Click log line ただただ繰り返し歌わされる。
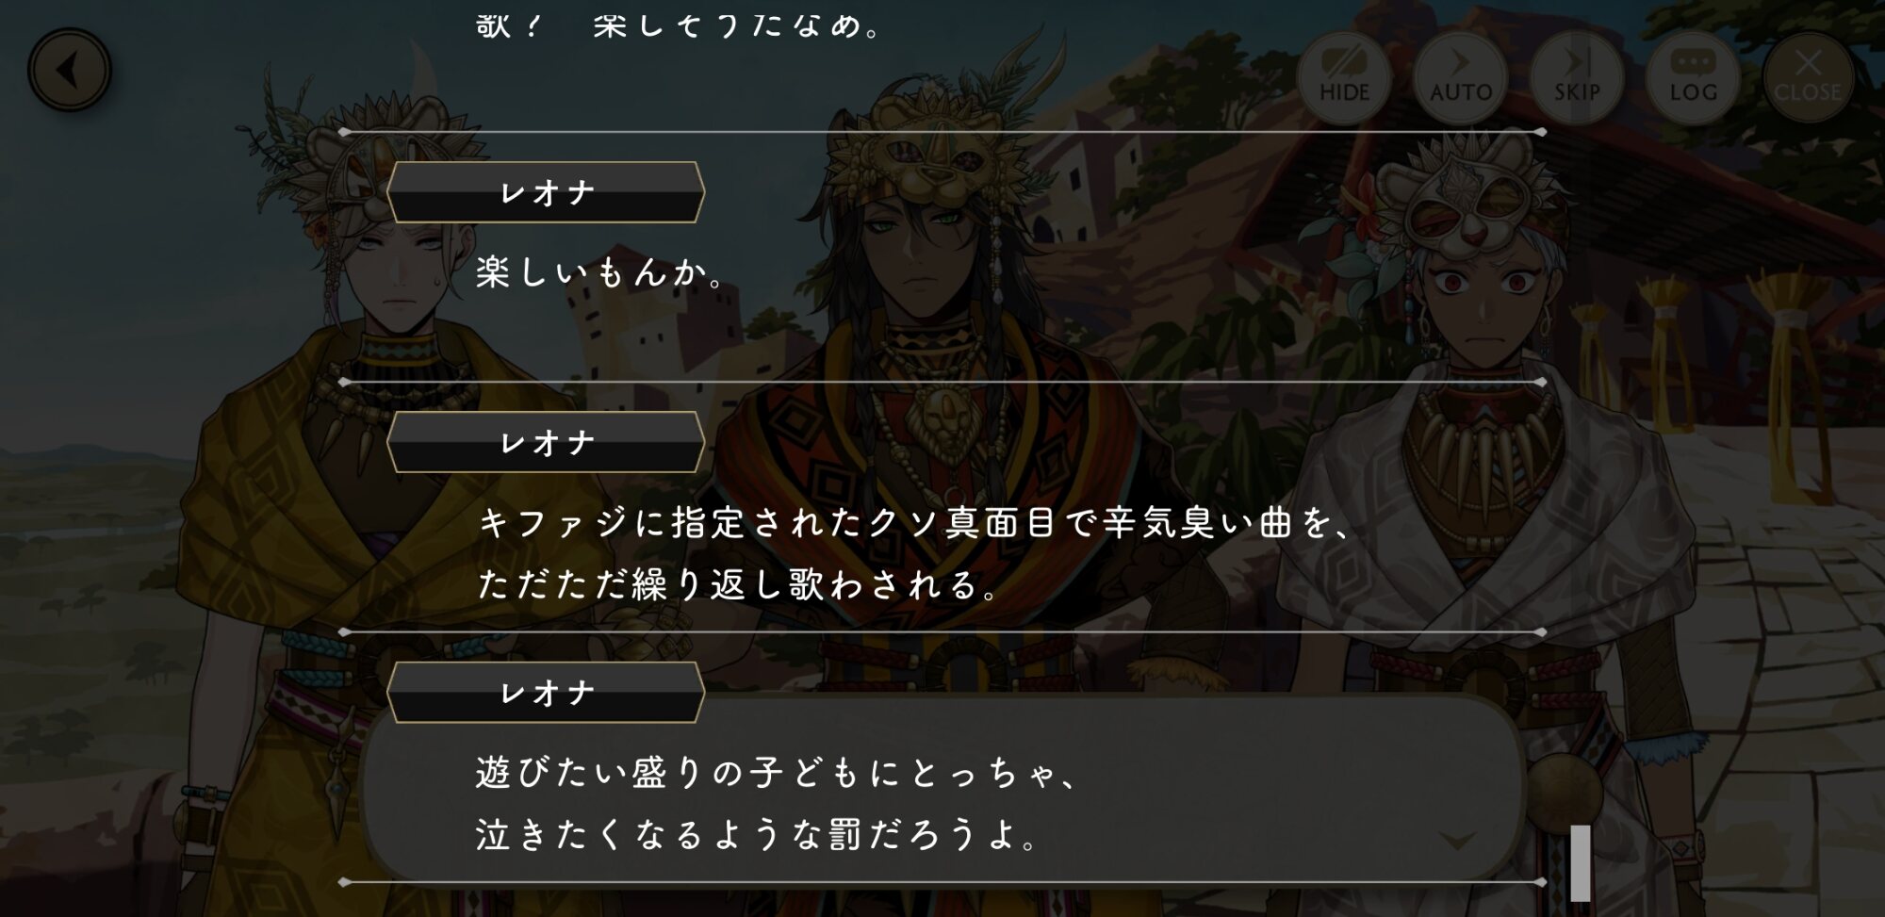The width and height of the screenshot is (1885, 917). [738, 584]
